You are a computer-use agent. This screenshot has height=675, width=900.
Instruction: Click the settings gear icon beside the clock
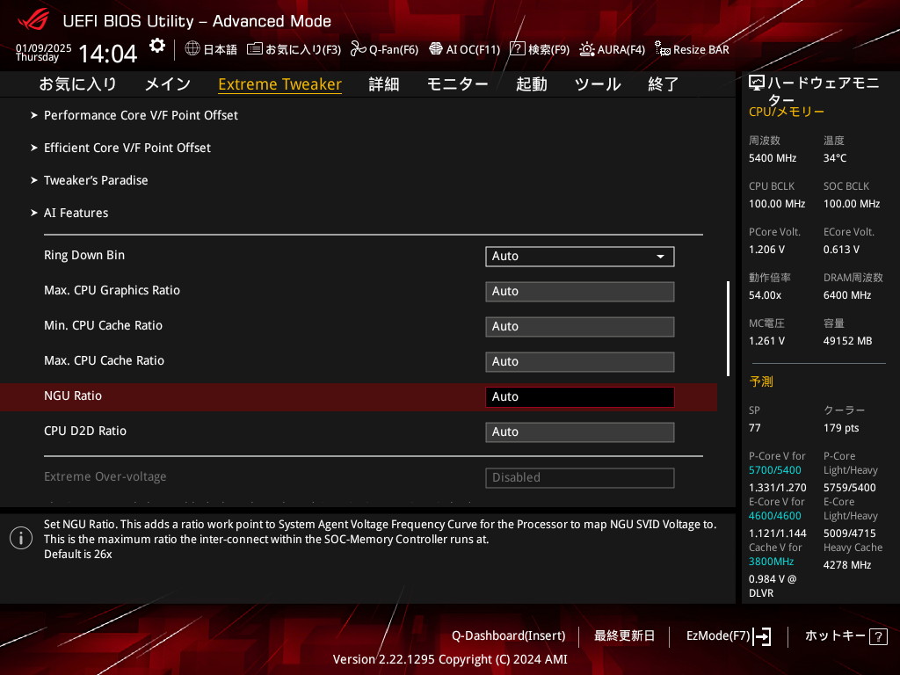coord(156,46)
